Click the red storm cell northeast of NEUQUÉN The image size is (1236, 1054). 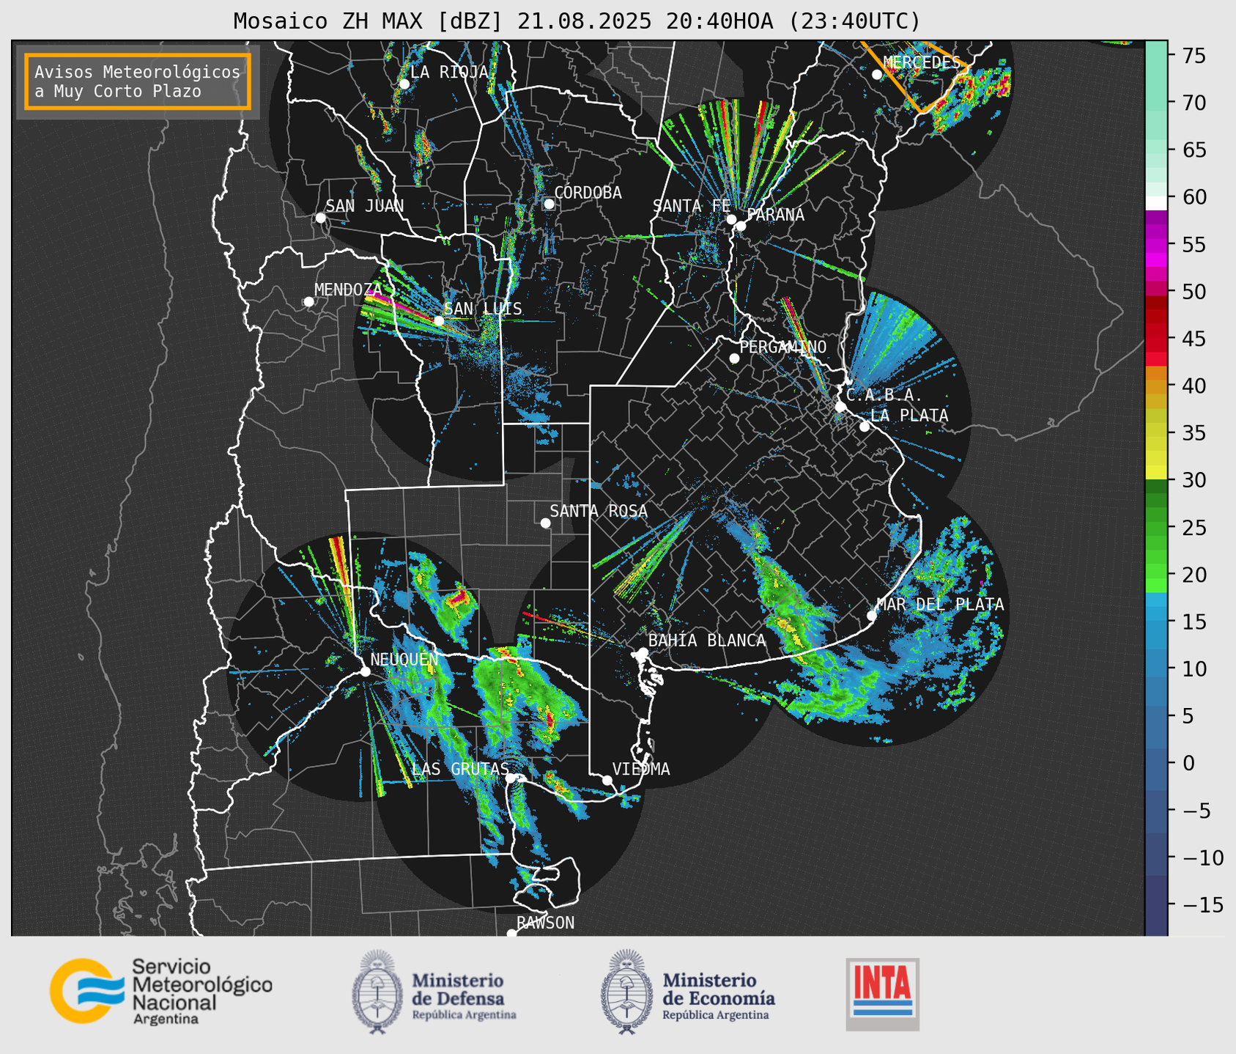tap(458, 599)
